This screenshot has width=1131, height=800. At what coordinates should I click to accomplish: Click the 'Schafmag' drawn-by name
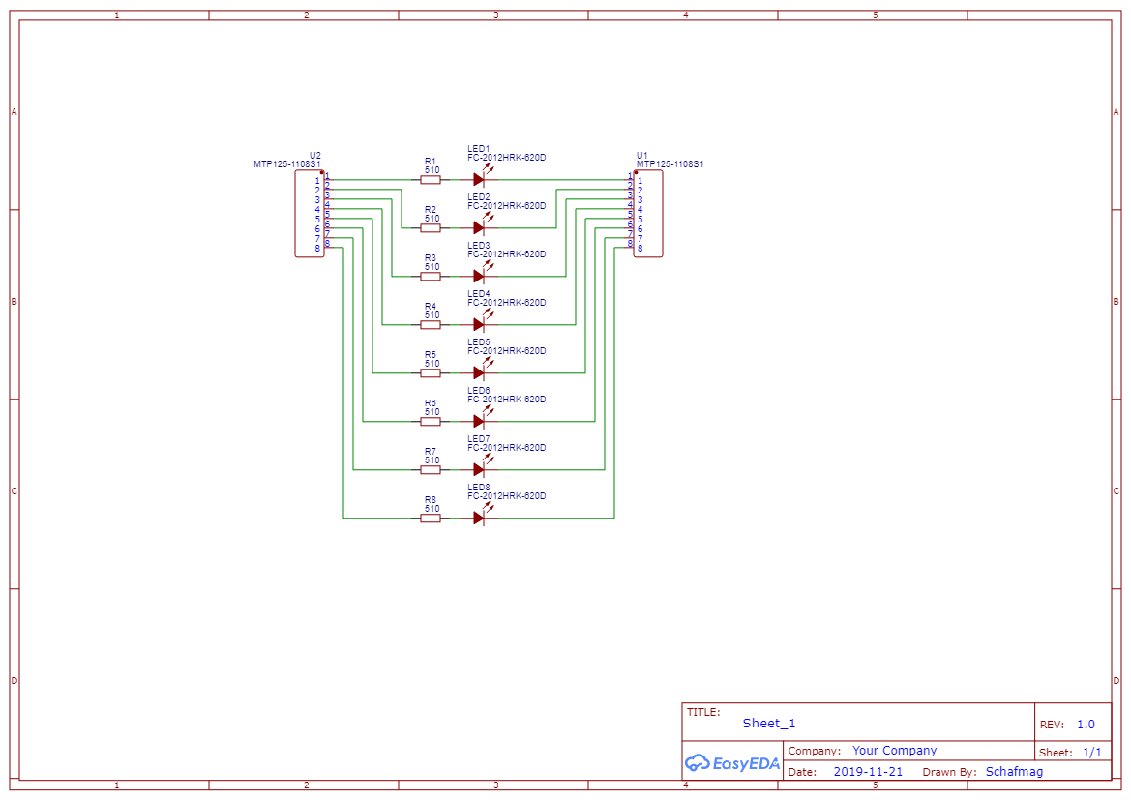[1014, 772]
